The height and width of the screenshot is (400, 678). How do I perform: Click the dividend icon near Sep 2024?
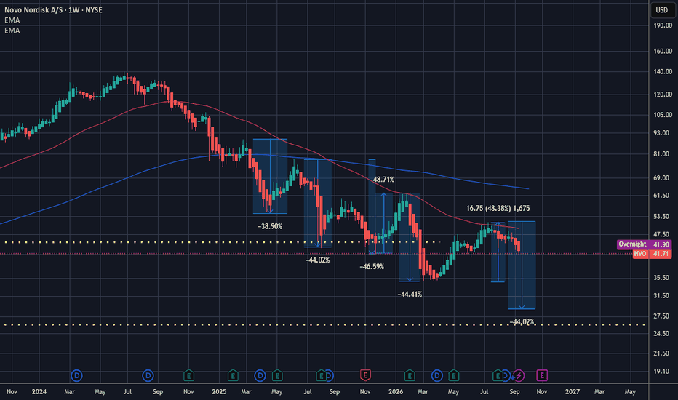coord(148,375)
